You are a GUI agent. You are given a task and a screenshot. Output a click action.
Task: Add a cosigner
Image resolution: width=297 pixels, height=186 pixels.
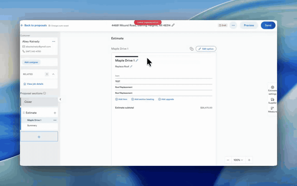[x=31, y=62]
